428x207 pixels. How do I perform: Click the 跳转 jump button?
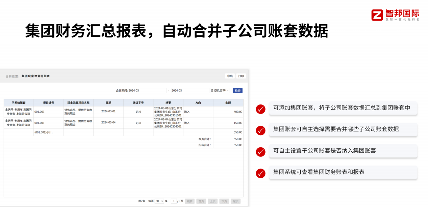click(190, 201)
